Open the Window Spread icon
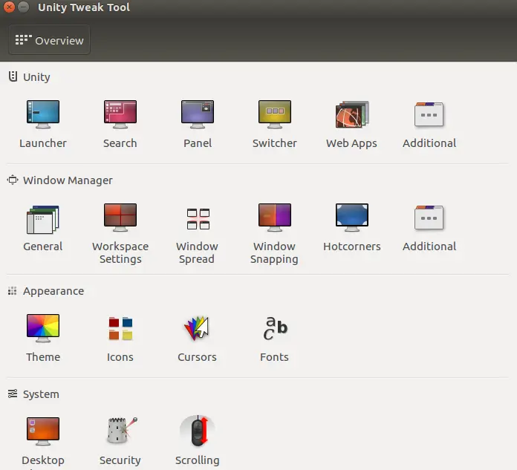Image resolution: width=517 pixels, height=470 pixels. point(198,219)
